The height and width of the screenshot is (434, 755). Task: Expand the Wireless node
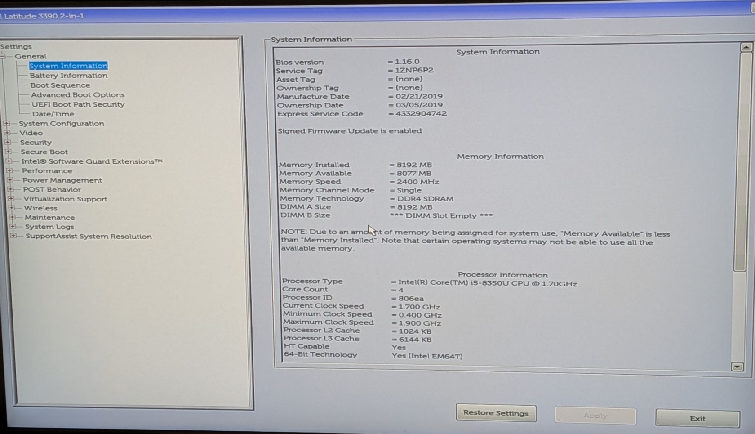[x=12, y=208]
